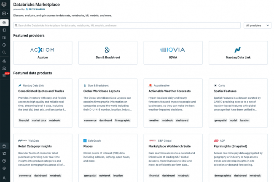
Task: Open the Dun & Bradstreet provider card
Action: [108, 53]
